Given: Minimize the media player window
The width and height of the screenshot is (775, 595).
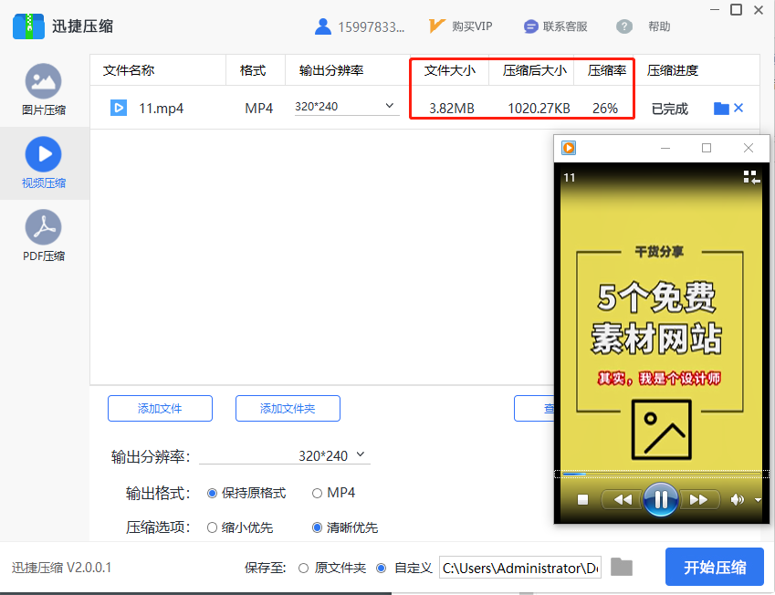Looking at the screenshot, I should pyautogui.click(x=665, y=148).
